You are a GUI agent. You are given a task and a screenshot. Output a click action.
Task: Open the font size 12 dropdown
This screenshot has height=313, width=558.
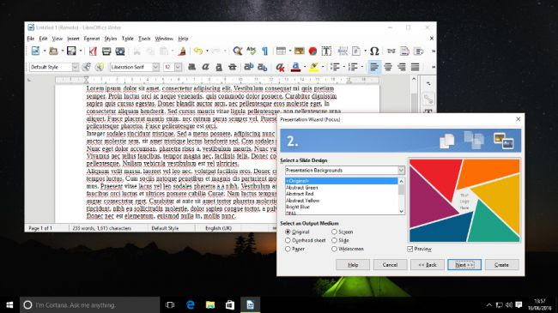coord(178,67)
